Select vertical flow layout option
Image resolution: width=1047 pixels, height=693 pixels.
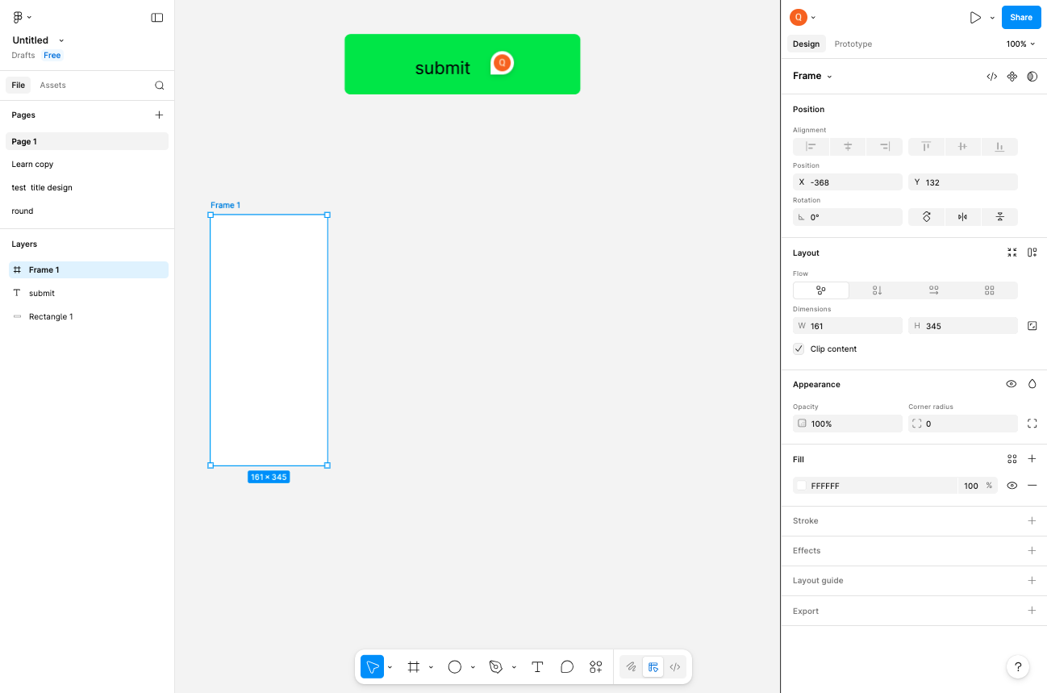click(878, 290)
